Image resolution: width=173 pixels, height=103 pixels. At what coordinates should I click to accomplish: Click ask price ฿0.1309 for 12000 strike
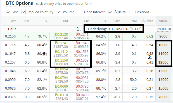click(82, 60)
